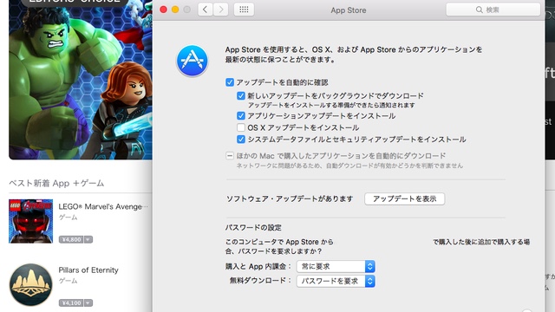The width and height of the screenshot is (555, 312).
Task: Click the アップデートを表示 button
Action: [405, 198]
